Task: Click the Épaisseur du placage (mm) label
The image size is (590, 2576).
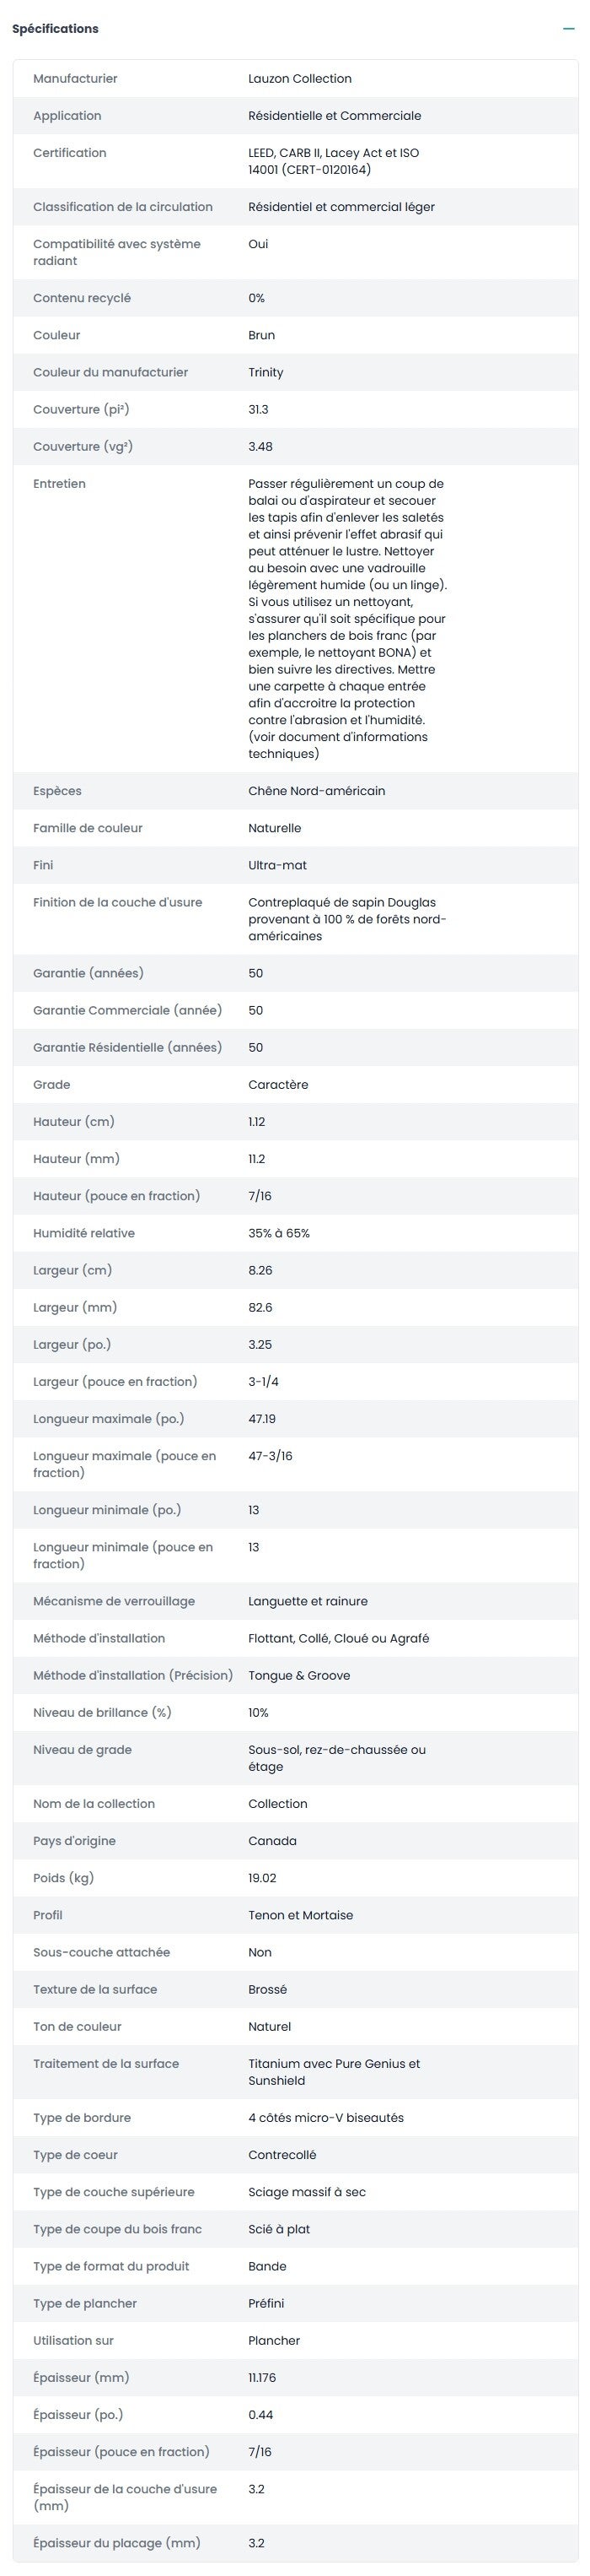Action: click(115, 2542)
